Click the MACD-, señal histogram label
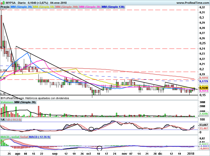 10,137
